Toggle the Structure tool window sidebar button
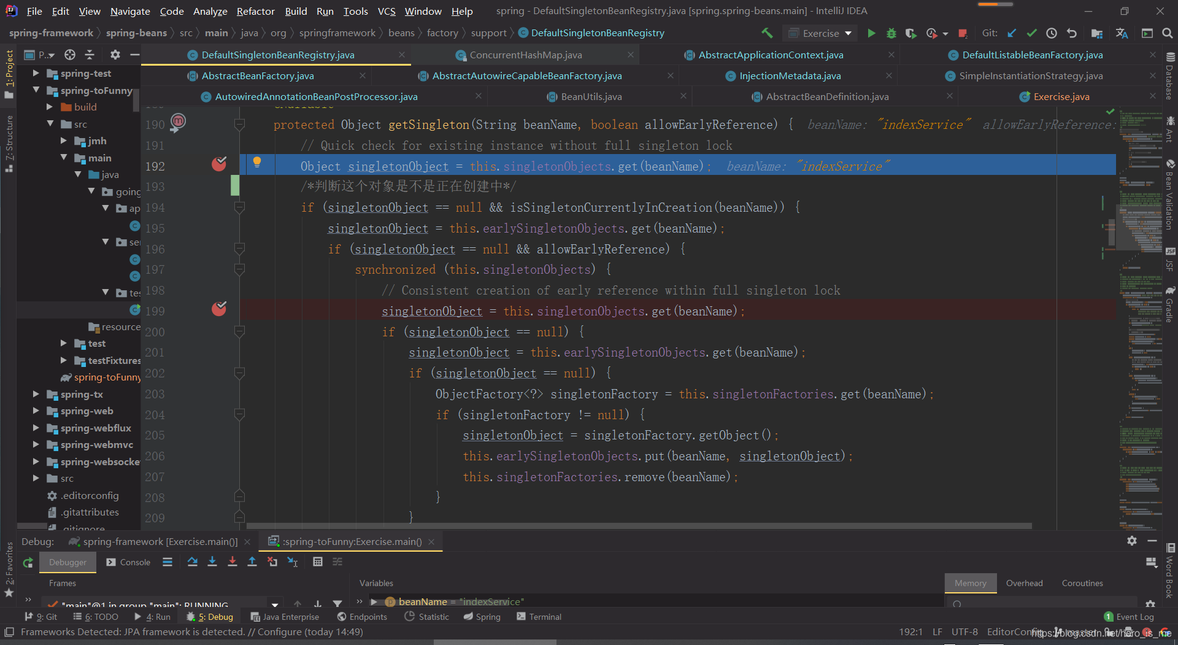Screen dimensions: 1178x645 pos(9,144)
